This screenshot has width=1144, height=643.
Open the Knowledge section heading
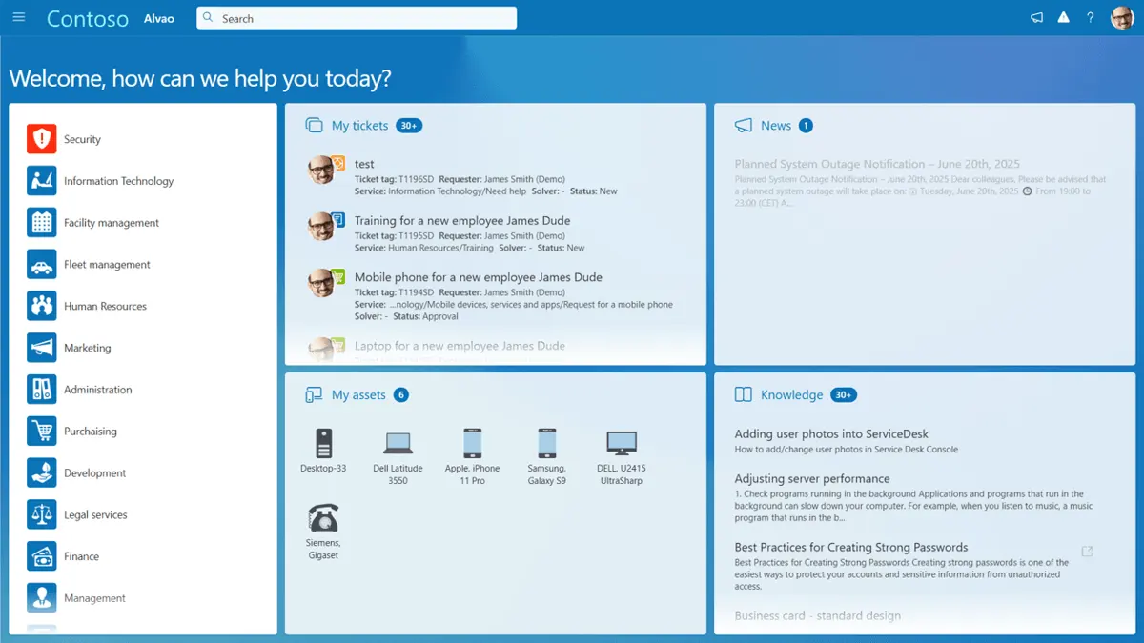click(x=791, y=395)
